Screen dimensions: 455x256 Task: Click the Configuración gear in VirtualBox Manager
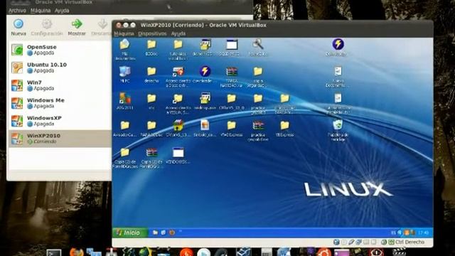pyautogui.click(x=47, y=23)
